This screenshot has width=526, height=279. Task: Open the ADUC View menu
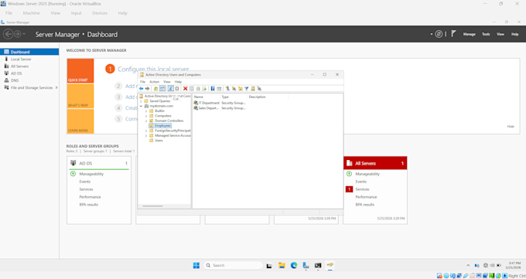tap(167, 81)
